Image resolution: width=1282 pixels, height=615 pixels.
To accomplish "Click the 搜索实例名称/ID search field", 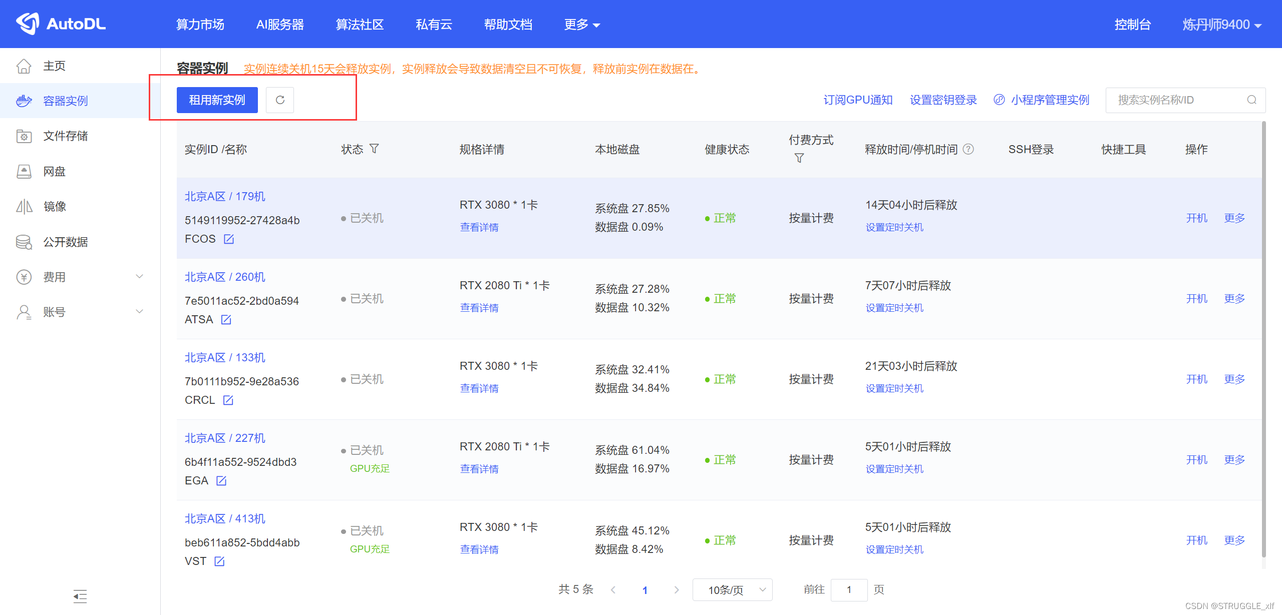I will click(x=1185, y=100).
